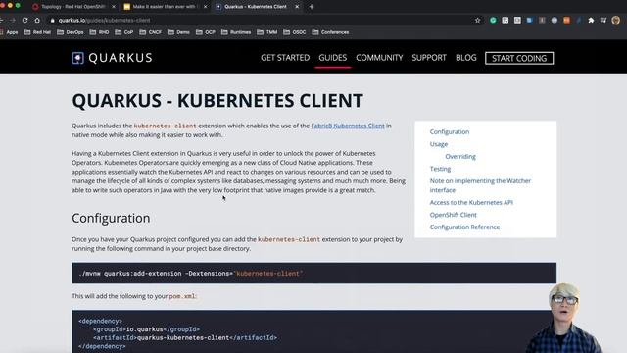Image resolution: width=627 pixels, height=353 pixels.
Task: Jump to Usage in the sidebar
Action: (x=439, y=144)
